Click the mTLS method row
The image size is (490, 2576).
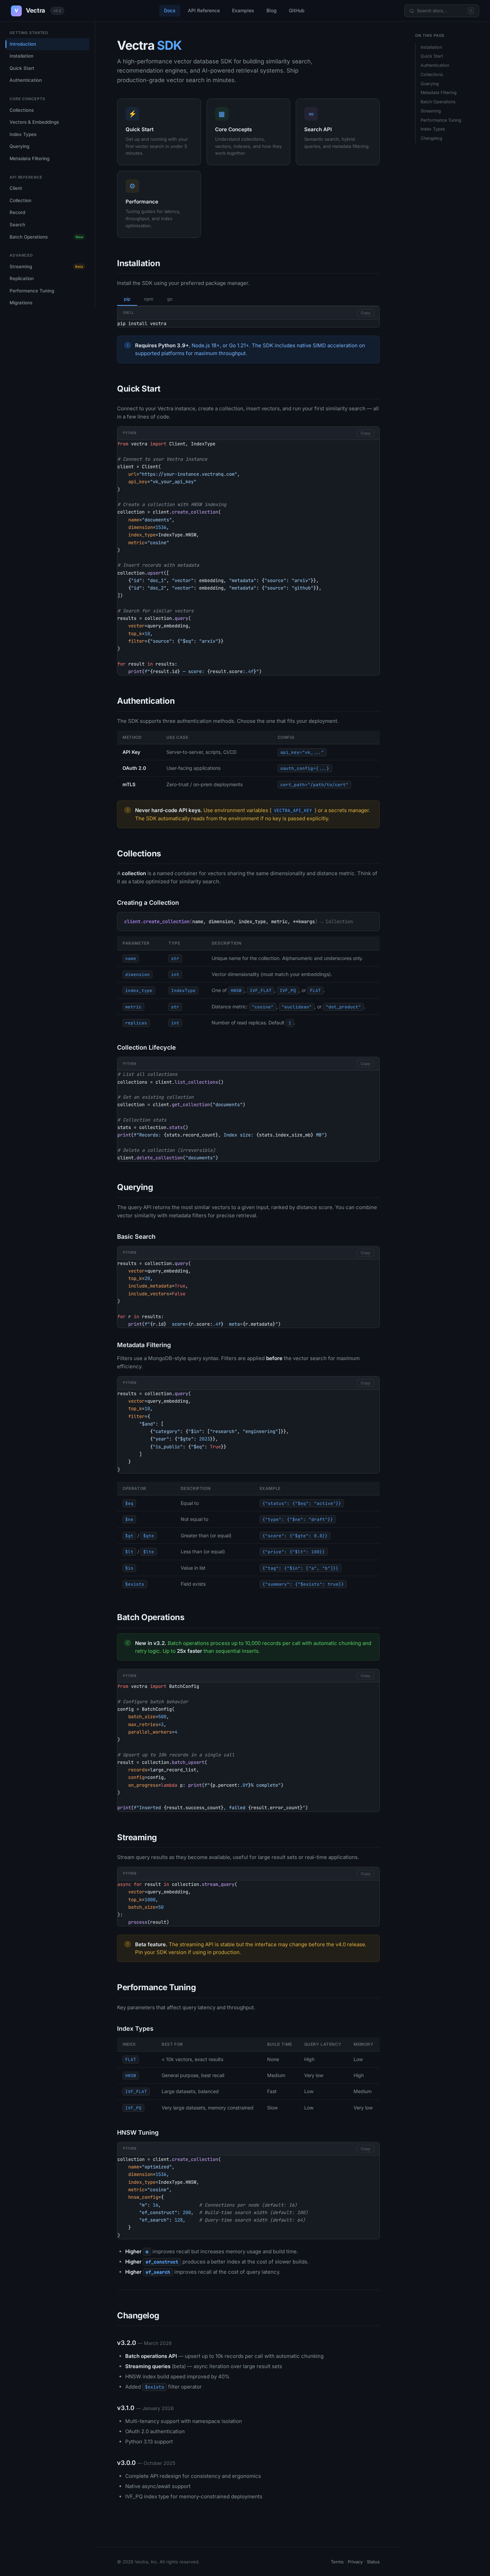pos(248,785)
